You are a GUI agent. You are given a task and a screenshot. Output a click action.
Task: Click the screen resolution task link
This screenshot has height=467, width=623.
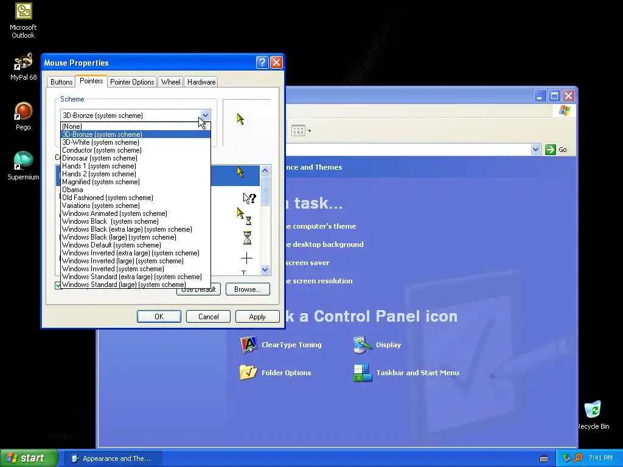tap(319, 281)
